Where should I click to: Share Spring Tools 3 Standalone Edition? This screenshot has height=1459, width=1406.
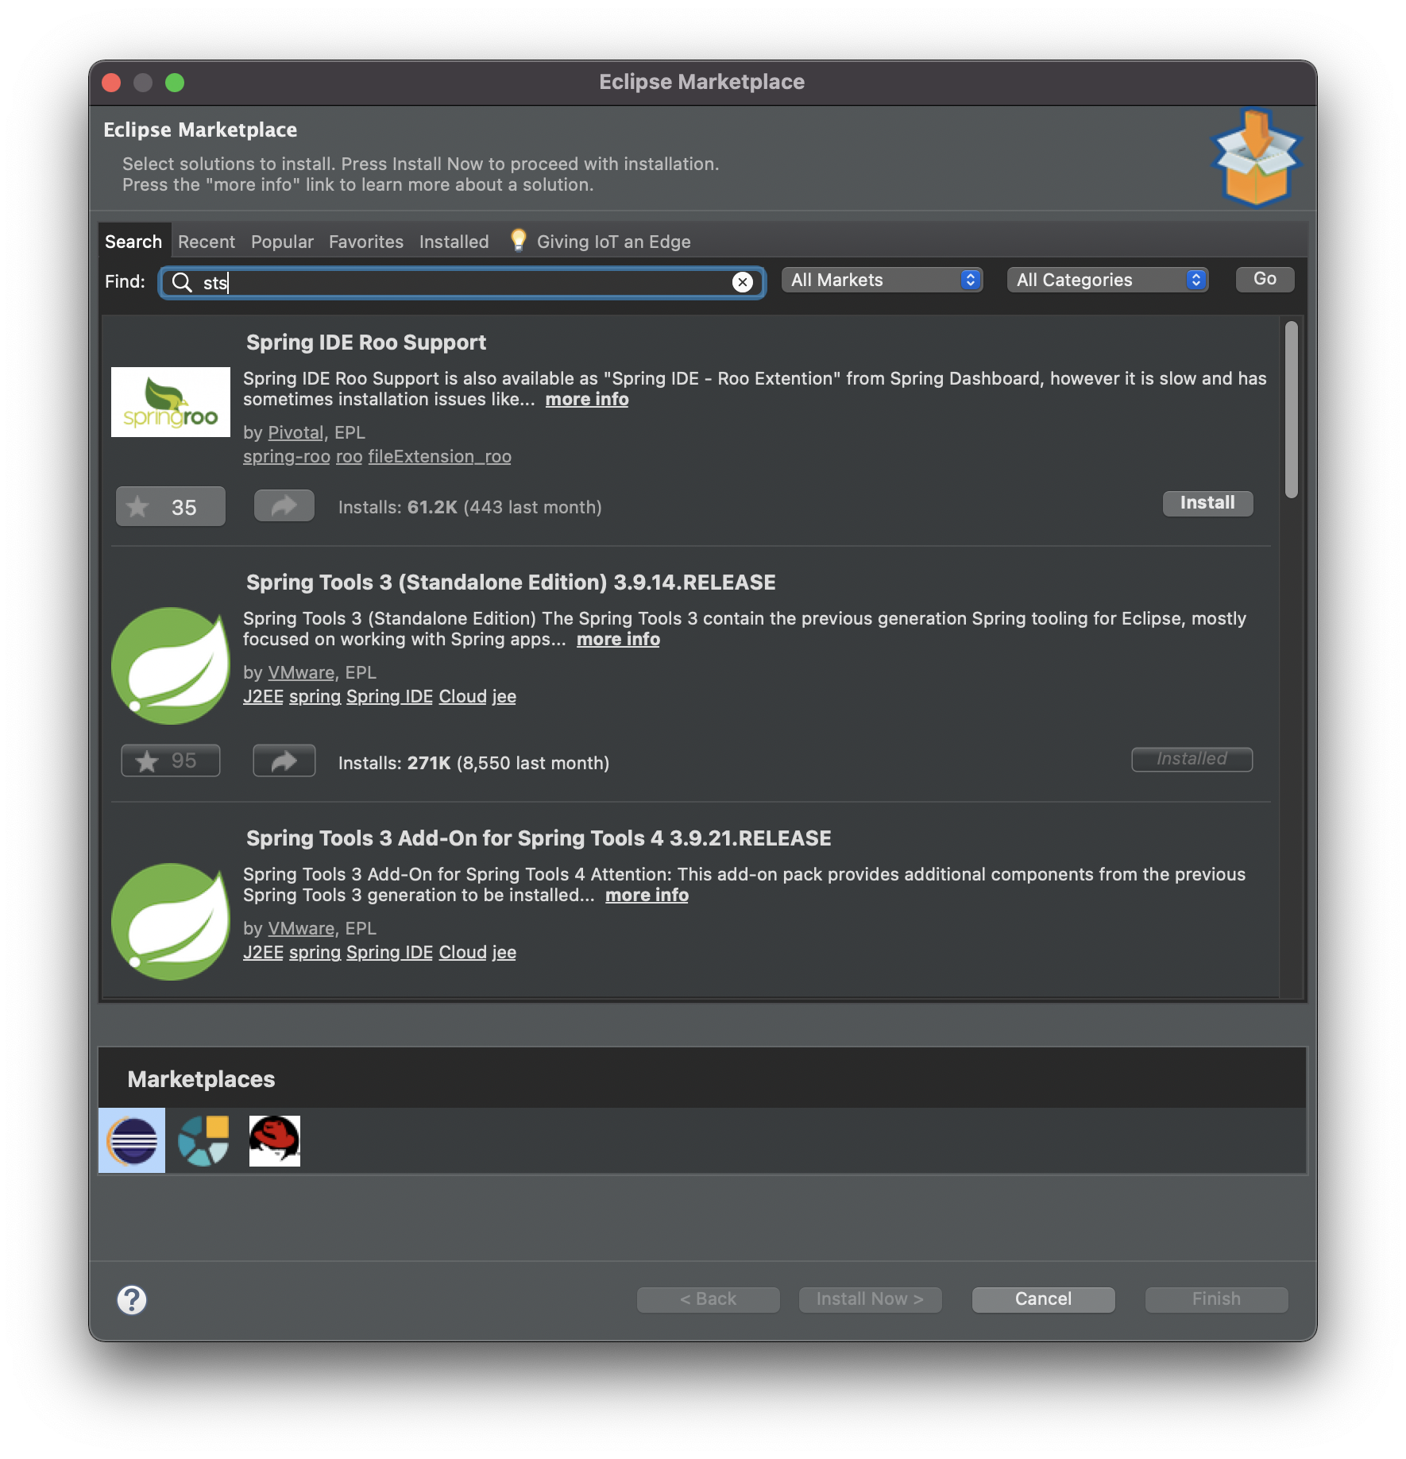coord(284,760)
